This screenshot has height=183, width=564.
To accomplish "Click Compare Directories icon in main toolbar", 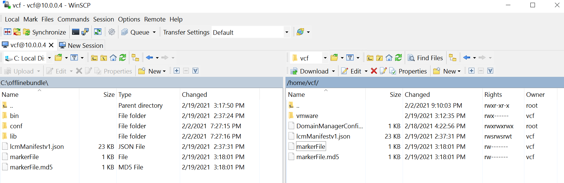I will coord(8,32).
